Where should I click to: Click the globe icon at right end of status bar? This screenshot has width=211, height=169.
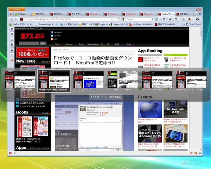point(200,153)
